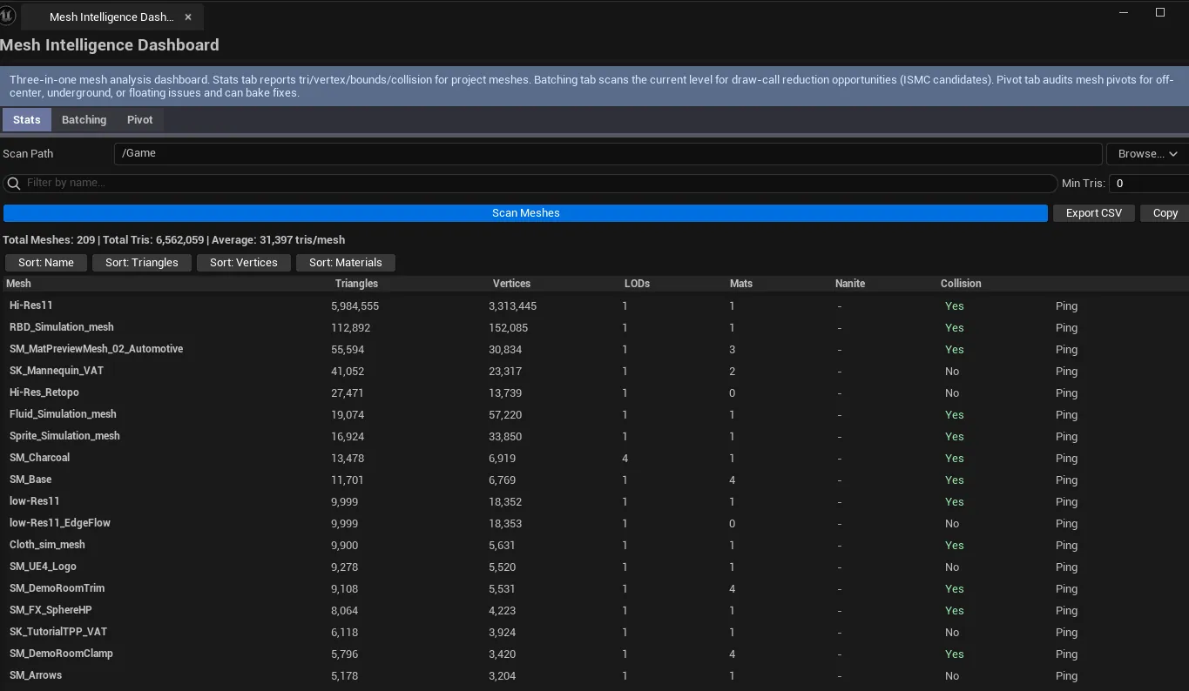Sort the meshes by Vertices

coord(244,263)
